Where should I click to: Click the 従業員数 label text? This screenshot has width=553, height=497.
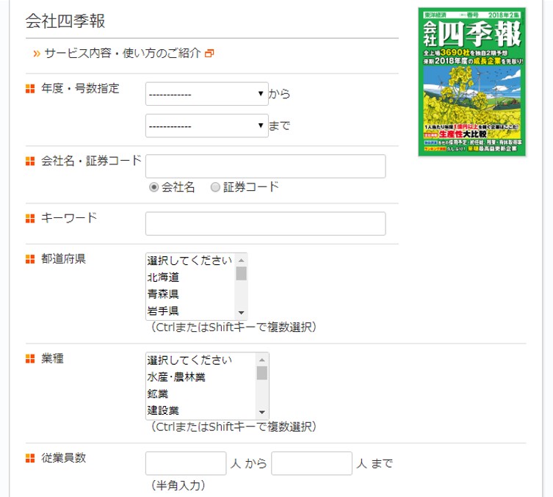[x=64, y=458]
